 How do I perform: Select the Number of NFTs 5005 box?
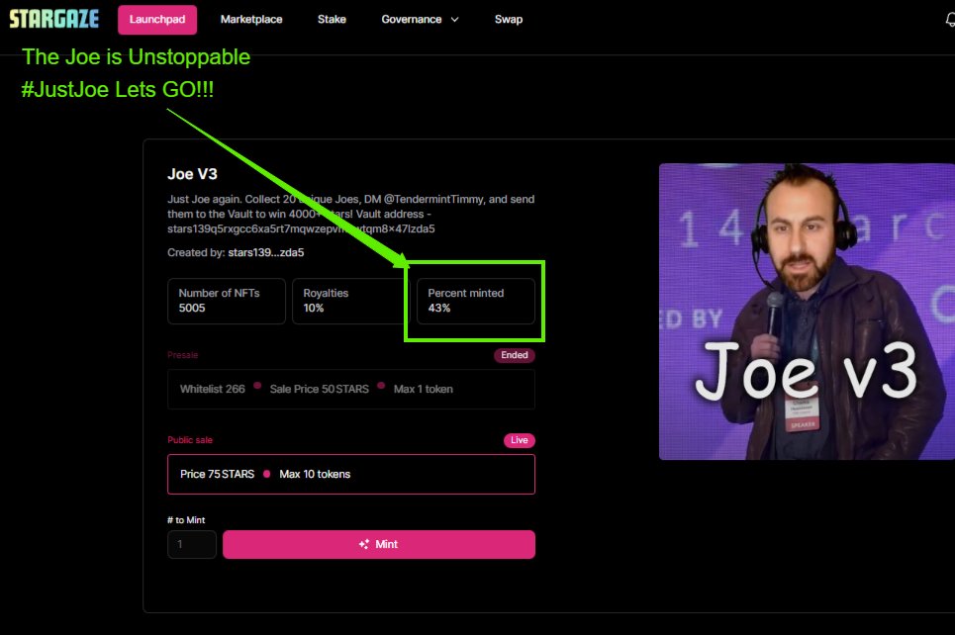click(227, 301)
